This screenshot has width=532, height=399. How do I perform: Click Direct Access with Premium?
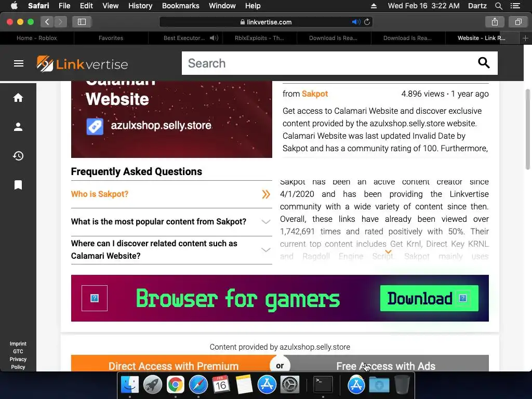click(174, 363)
